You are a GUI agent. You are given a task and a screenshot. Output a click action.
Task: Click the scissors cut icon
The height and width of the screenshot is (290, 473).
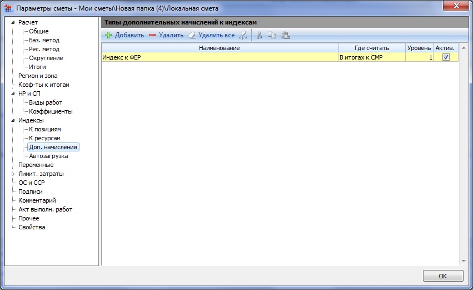(x=259, y=35)
